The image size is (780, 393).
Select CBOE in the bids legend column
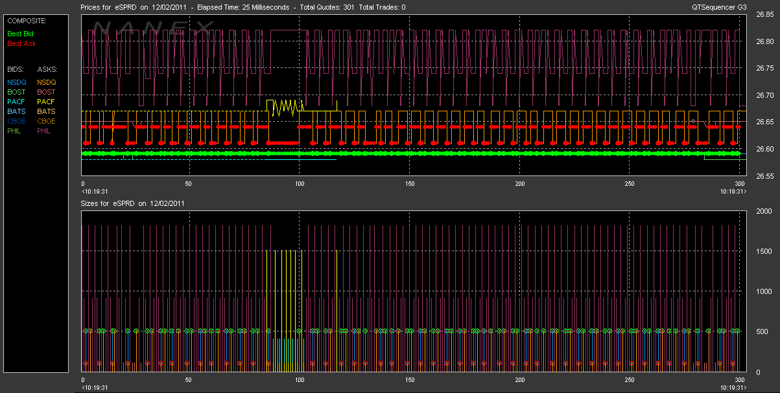[17, 121]
